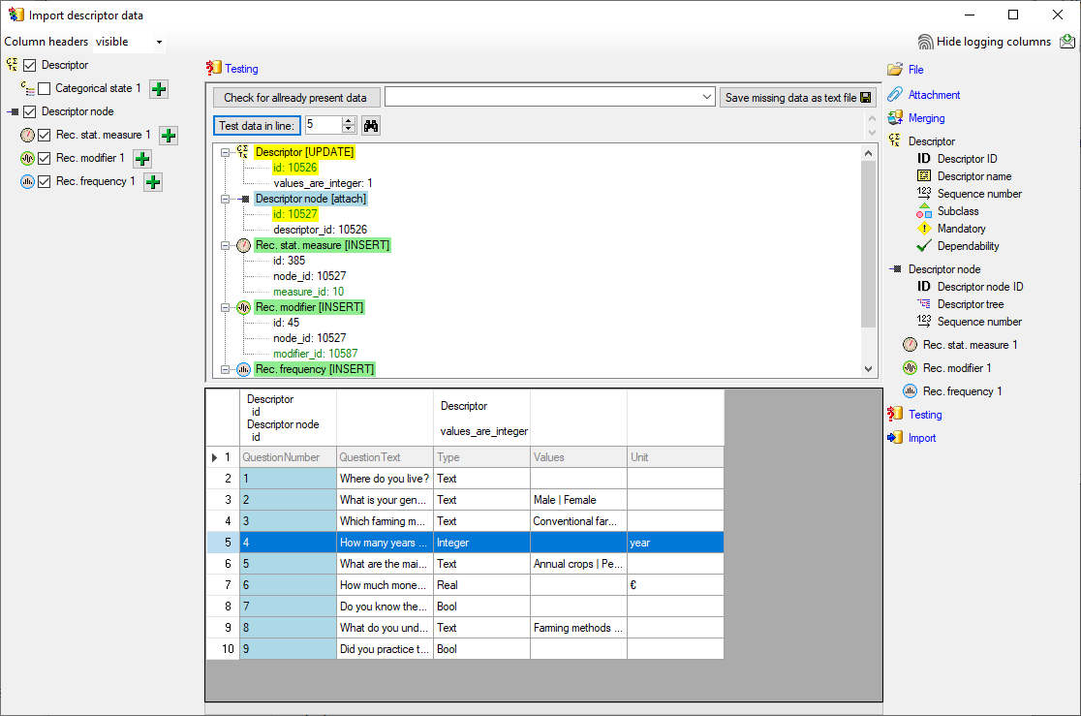
Task: Toggle the Rec. stat. measure 1 checkbox
Action: (45, 136)
